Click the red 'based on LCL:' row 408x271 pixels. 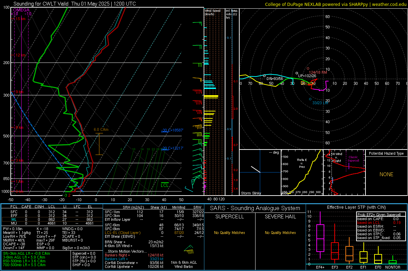click(x=379, y=223)
